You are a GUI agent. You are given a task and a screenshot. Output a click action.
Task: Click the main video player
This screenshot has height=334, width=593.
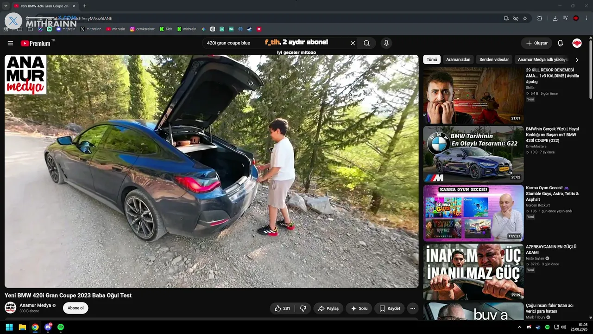(211, 171)
